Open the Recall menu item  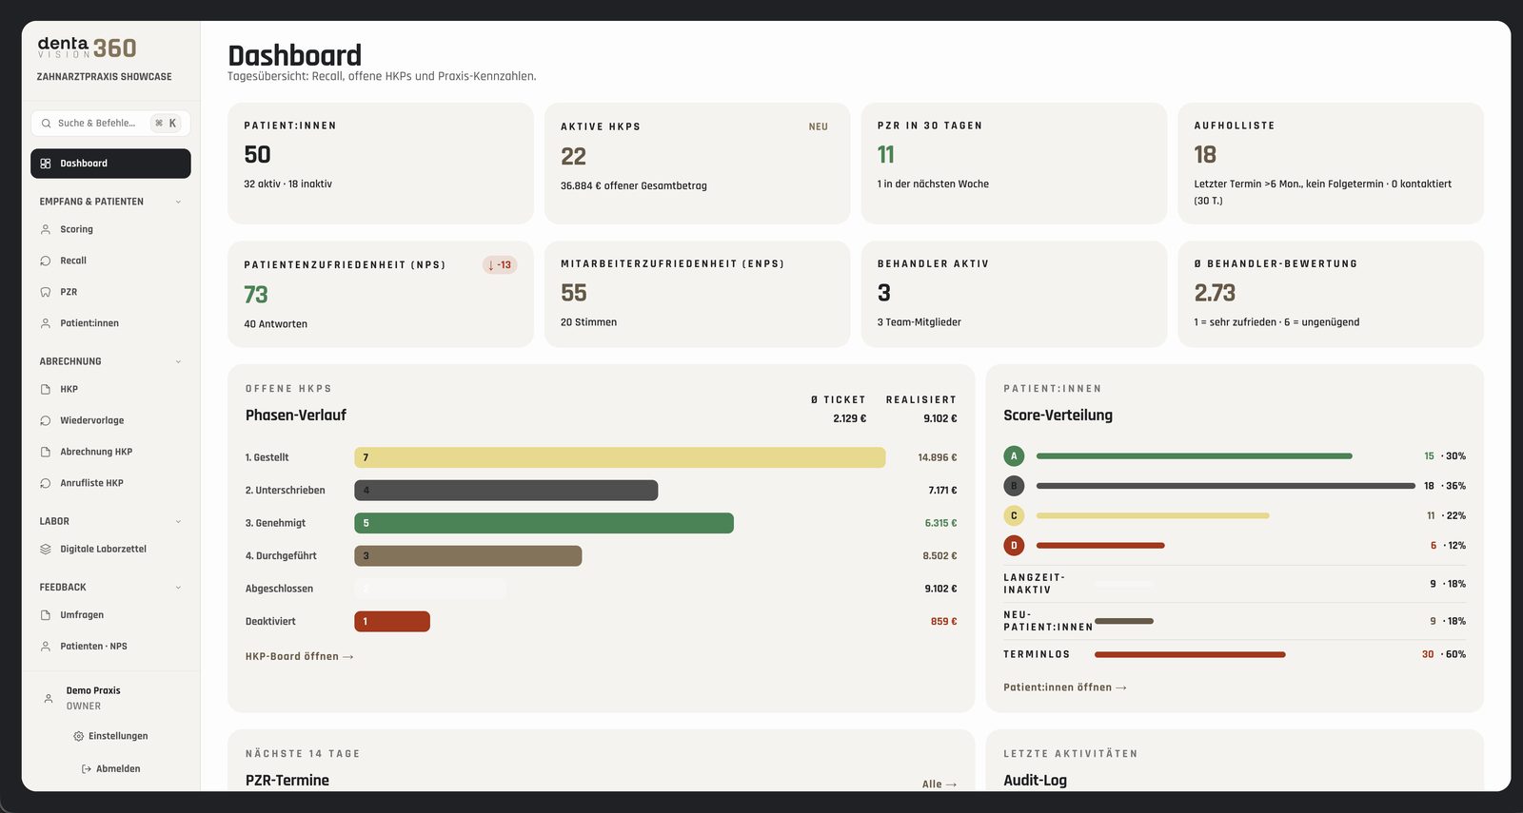click(x=110, y=261)
